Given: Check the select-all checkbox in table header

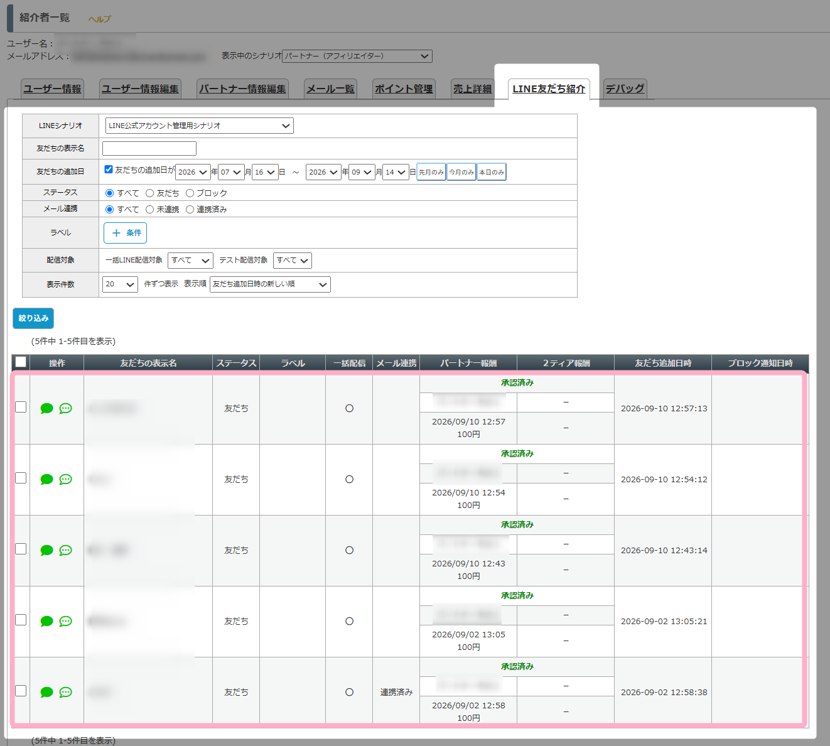Looking at the screenshot, I should coord(21,362).
